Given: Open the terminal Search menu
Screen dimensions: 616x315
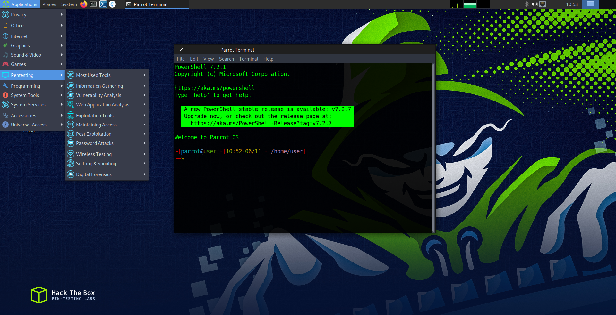Looking at the screenshot, I should (227, 59).
